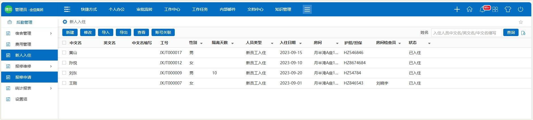Collapse sidebar with the menu toggle icon

click(67, 9)
